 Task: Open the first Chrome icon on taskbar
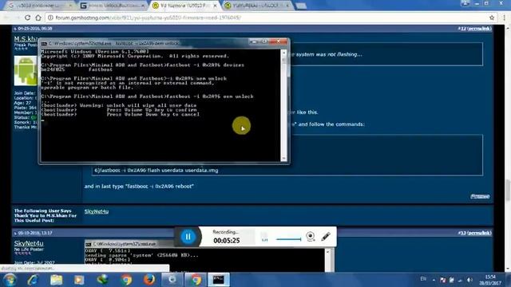[x=126, y=280]
